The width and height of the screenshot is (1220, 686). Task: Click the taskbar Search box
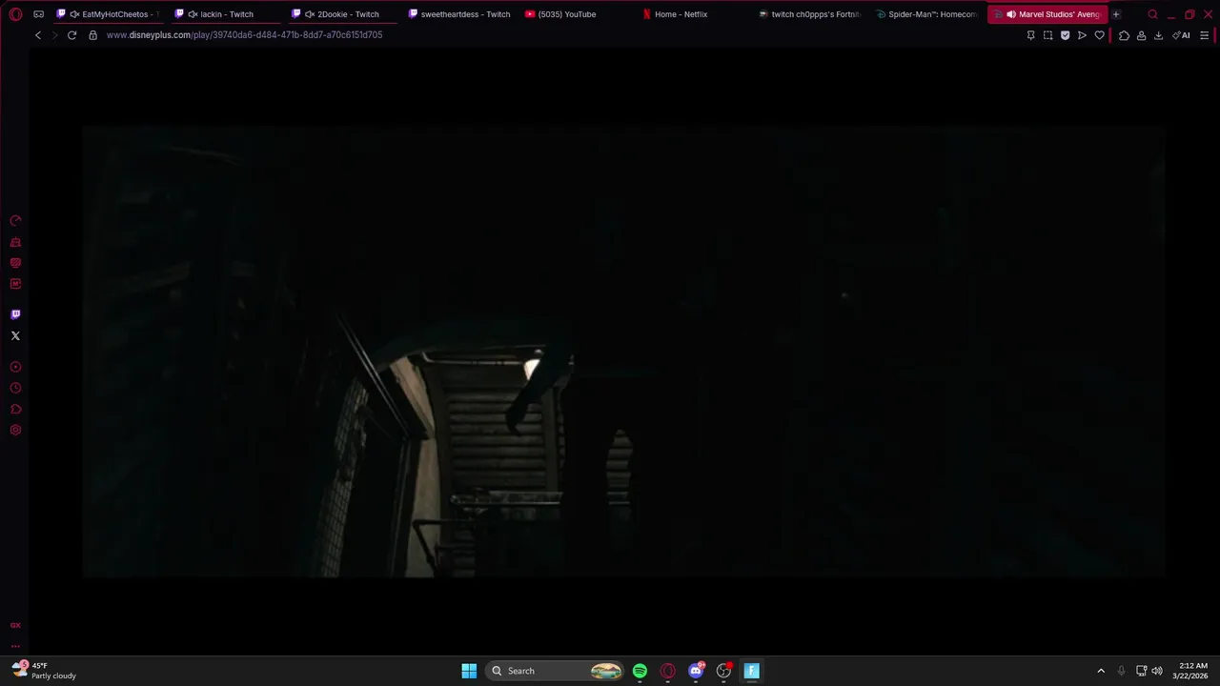(556, 671)
